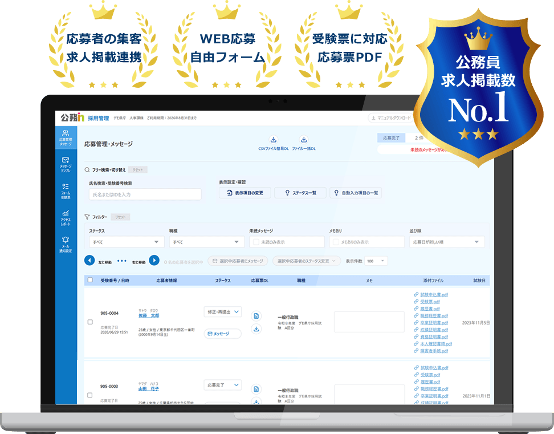
Task: Click 自動入力項目の一覧 button
Action: click(x=356, y=193)
